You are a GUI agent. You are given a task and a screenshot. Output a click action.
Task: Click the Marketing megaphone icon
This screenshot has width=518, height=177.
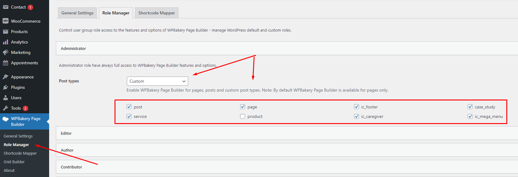click(x=6, y=52)
